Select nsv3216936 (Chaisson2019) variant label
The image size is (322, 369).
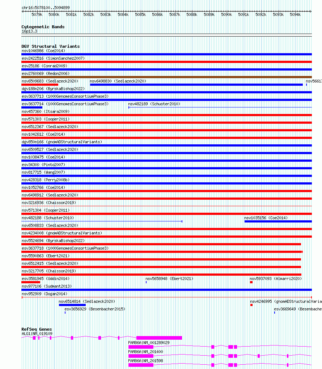point(49,203)
